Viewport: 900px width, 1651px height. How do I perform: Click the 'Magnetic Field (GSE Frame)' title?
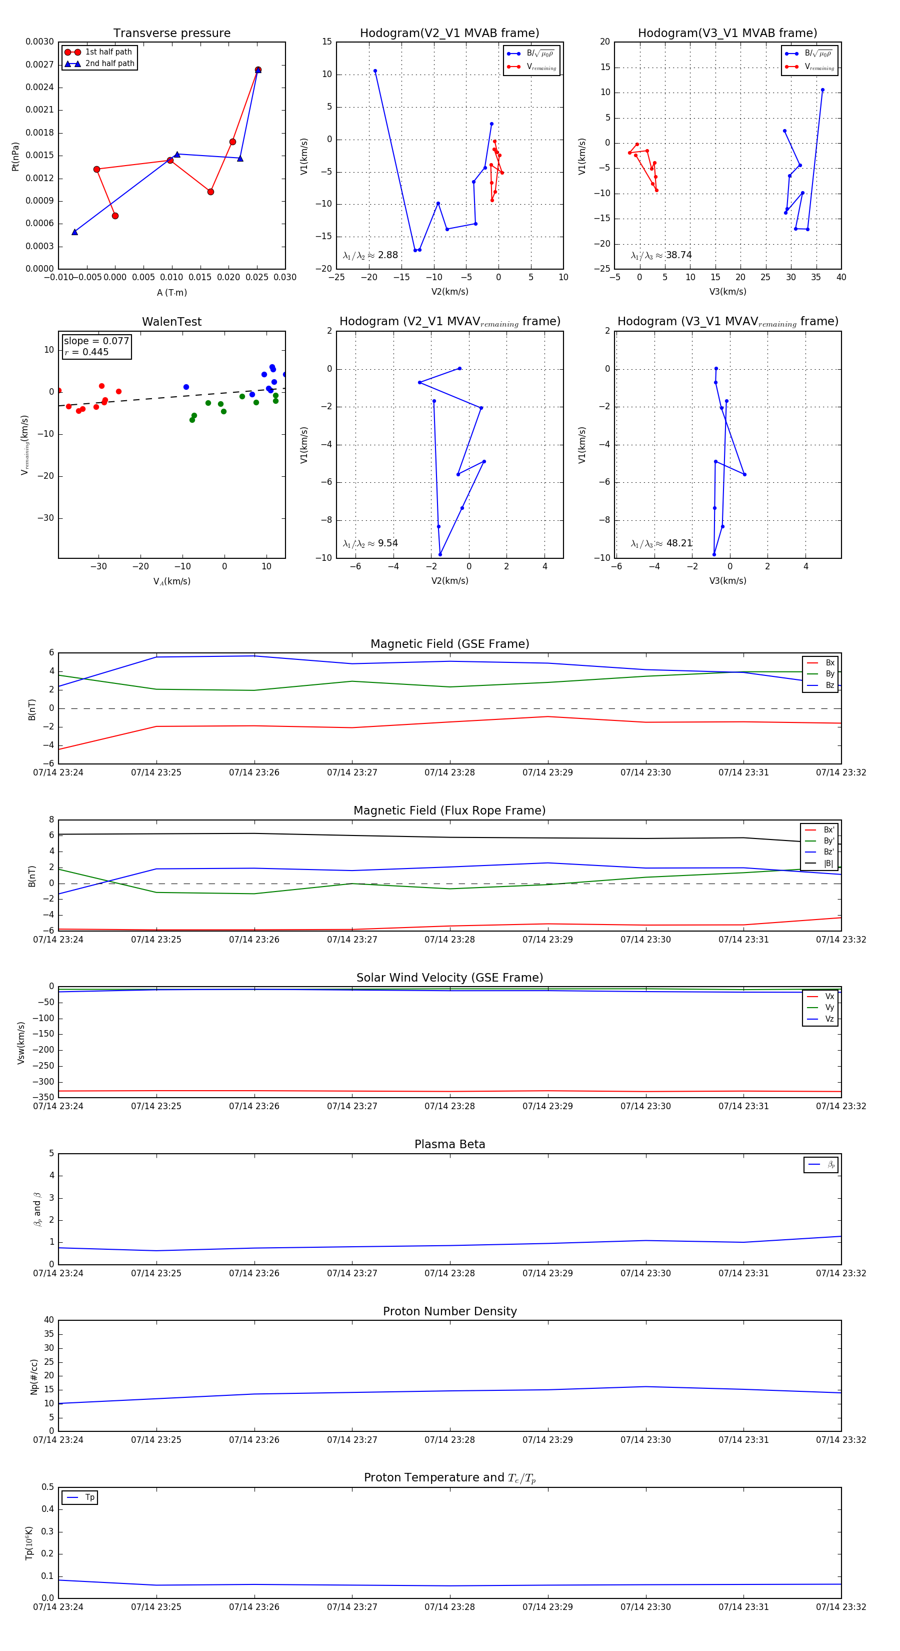[449, 644]
